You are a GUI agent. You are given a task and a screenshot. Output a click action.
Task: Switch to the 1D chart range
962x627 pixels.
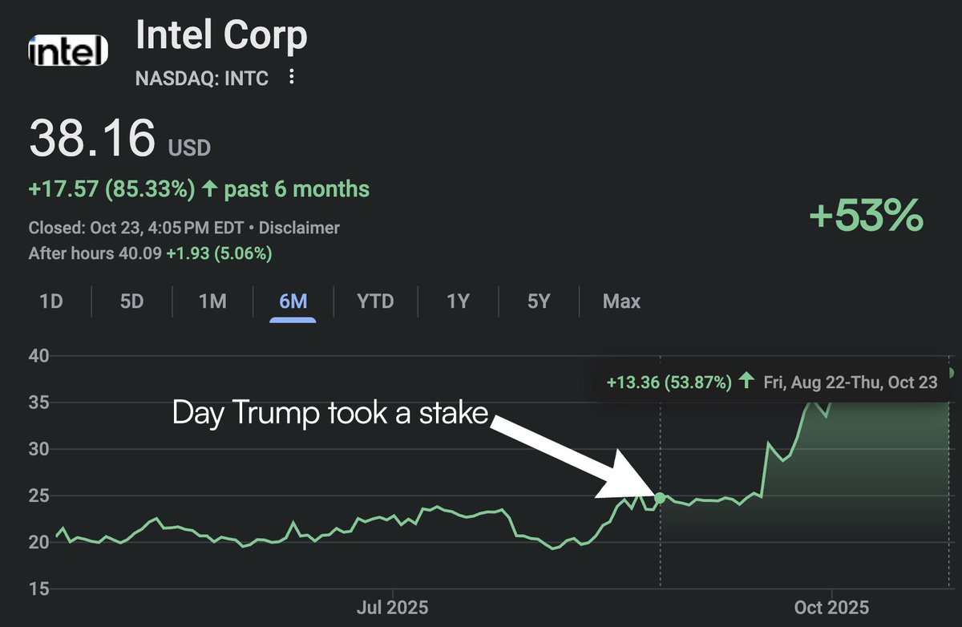[51, 301]
